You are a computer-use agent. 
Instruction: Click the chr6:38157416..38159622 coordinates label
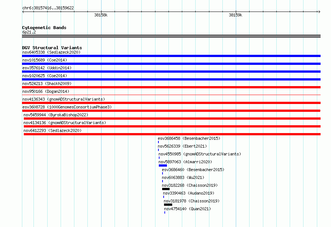(48, 8)
